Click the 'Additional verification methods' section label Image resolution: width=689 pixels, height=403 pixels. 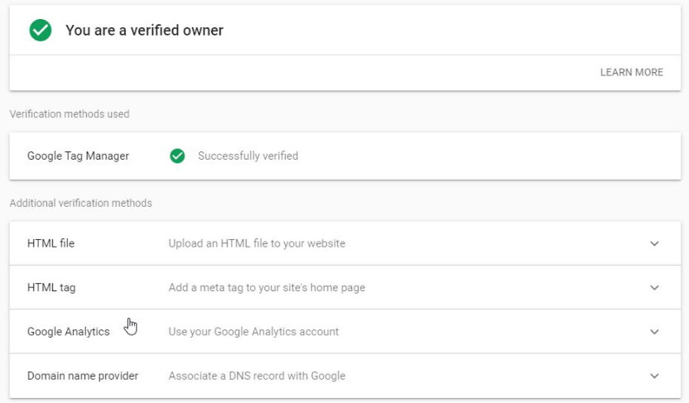click(81, 204)
